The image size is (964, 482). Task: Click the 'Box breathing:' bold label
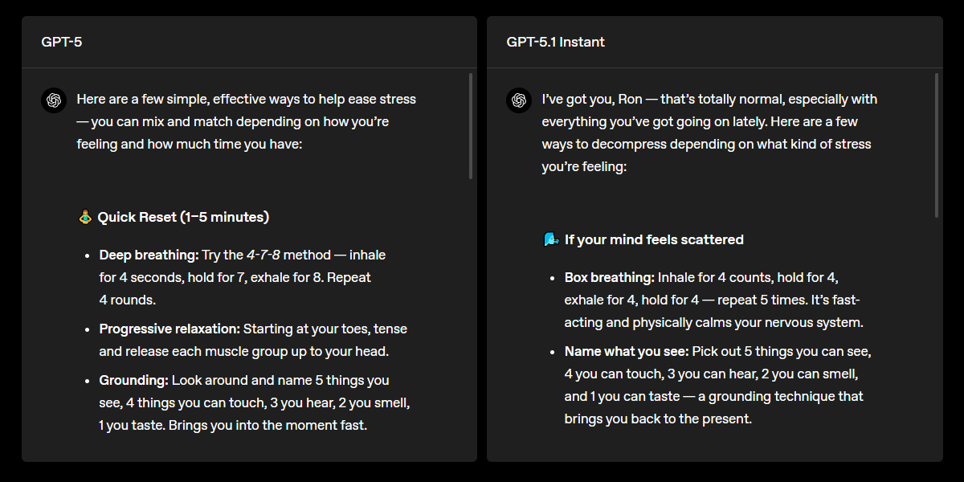[610, 277]
